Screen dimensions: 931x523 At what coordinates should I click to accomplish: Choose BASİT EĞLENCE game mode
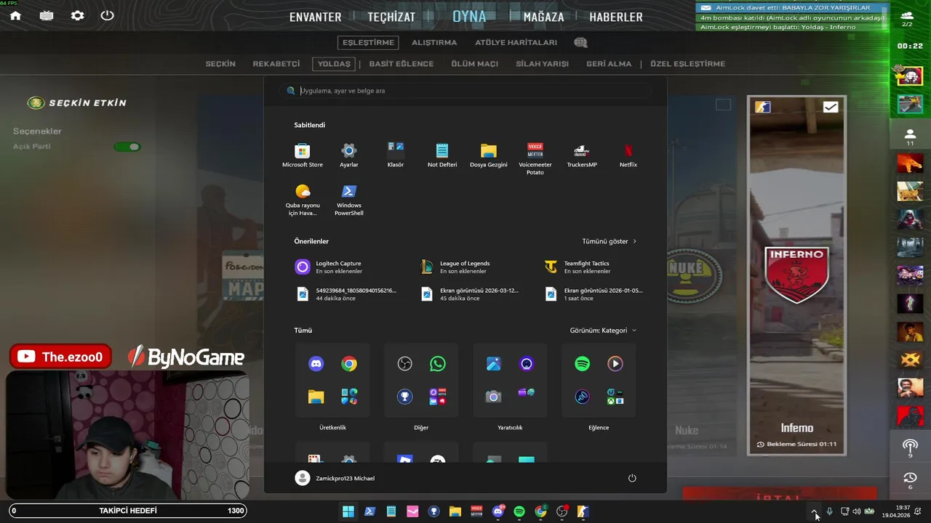tap(401, 64)
